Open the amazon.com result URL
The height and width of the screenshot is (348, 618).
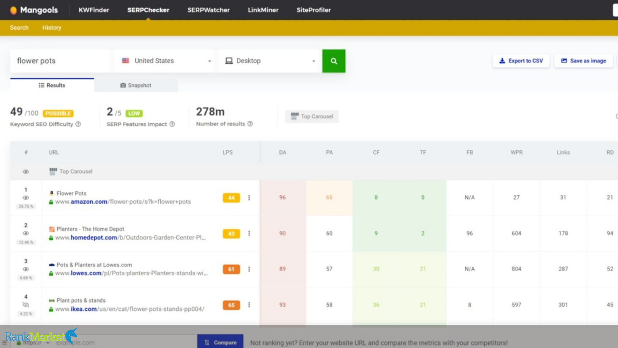123,202
